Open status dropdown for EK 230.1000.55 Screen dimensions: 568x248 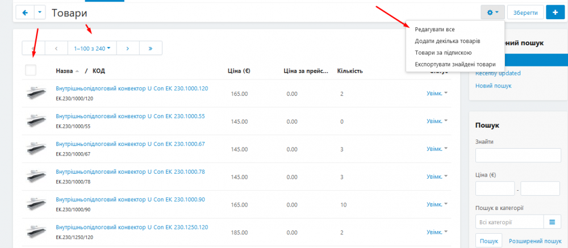pyautogui.click(x=437, y=121)
